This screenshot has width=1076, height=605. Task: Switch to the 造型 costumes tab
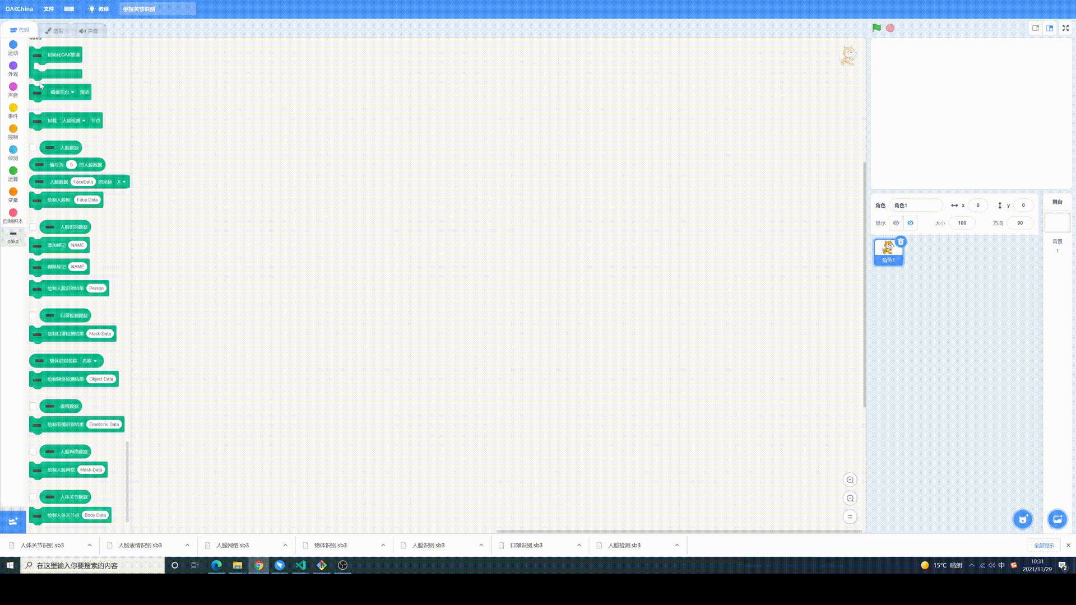[55, 31]
